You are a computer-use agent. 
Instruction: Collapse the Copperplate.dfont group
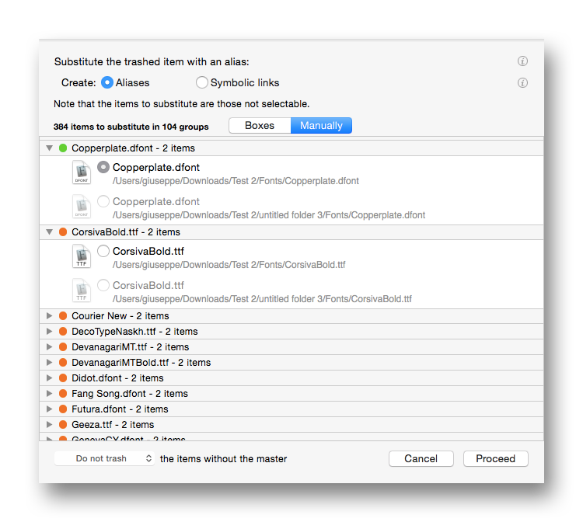pos(50,148)
